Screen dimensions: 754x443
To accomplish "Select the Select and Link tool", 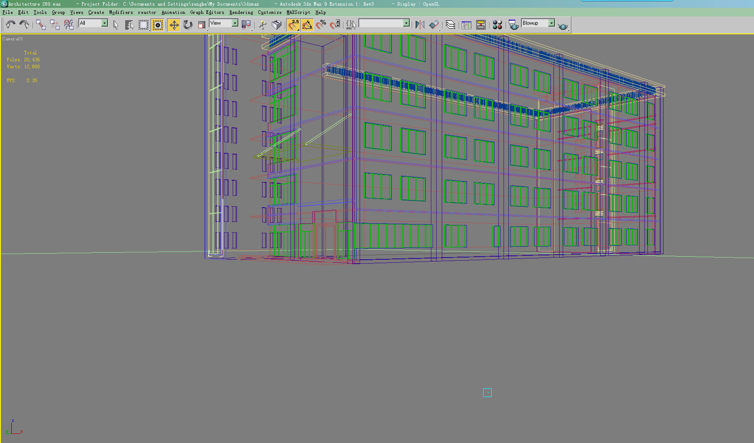I will point(41,25).
